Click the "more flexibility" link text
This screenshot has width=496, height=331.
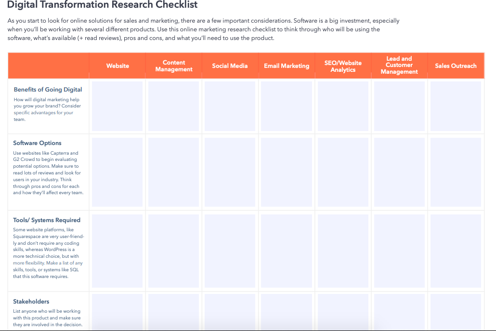29,263
